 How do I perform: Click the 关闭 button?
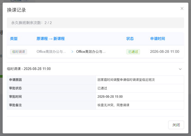point(176,125)
